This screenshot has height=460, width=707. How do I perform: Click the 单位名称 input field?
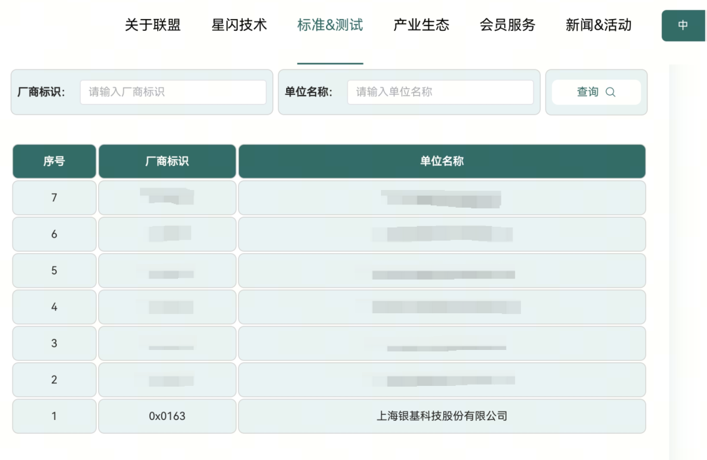(440, 92)
